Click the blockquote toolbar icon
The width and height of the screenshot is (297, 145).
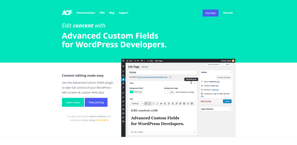[x=161, y=104]
